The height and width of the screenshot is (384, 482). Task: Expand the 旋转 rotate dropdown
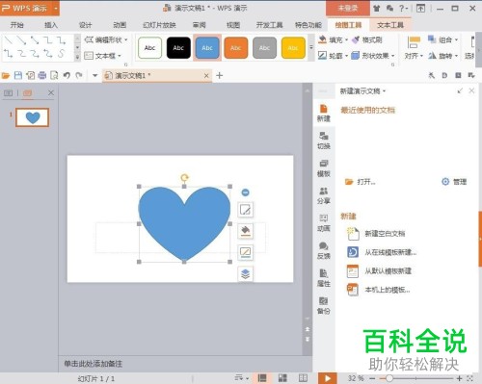456,56
